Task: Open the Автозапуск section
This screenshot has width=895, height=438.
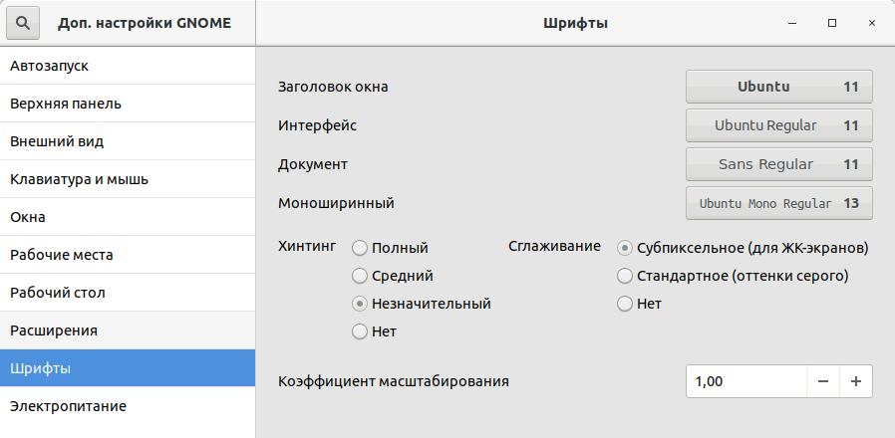Action: (x=128, y=66)
